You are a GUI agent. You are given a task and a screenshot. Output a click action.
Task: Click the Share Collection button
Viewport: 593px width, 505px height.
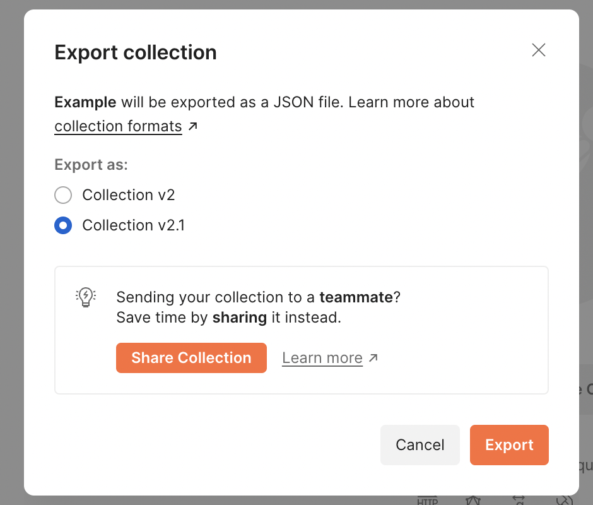pyautogui.click(x=191, y=358)
